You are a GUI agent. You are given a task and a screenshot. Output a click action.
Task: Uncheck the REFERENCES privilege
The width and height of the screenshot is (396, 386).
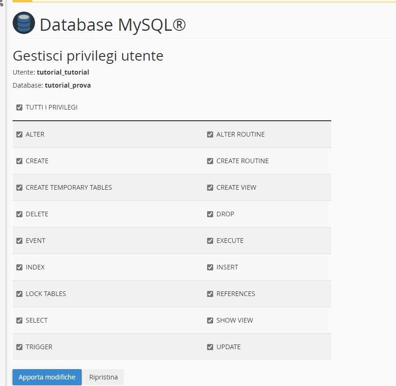[x=210, y=294]
